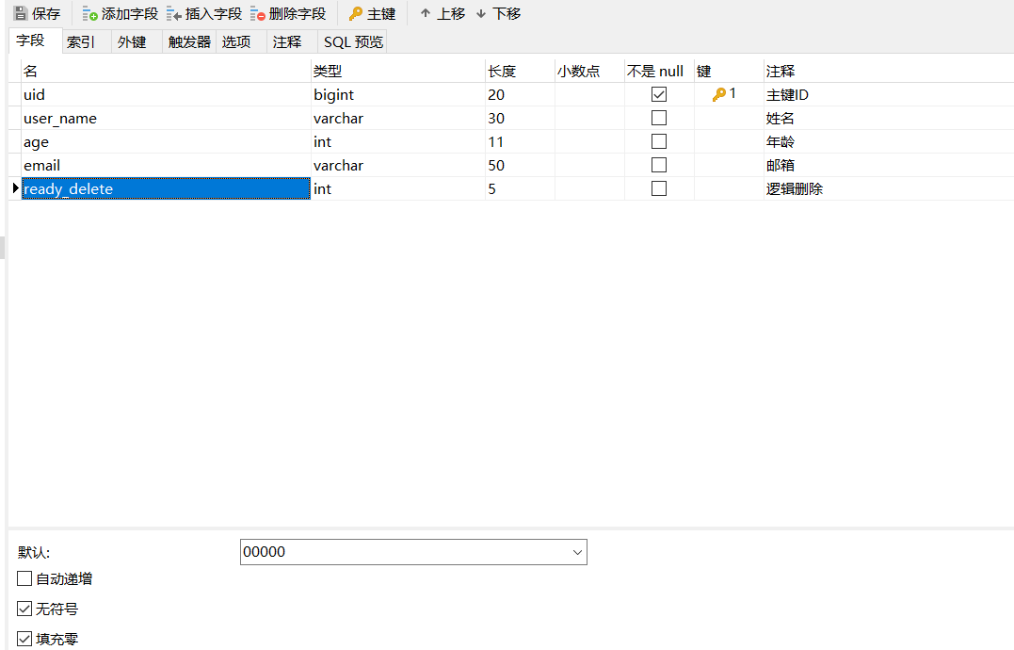Open the SQL 预览 tab
The width and height of the screenshot is (1014, 650).
(352, 41)
